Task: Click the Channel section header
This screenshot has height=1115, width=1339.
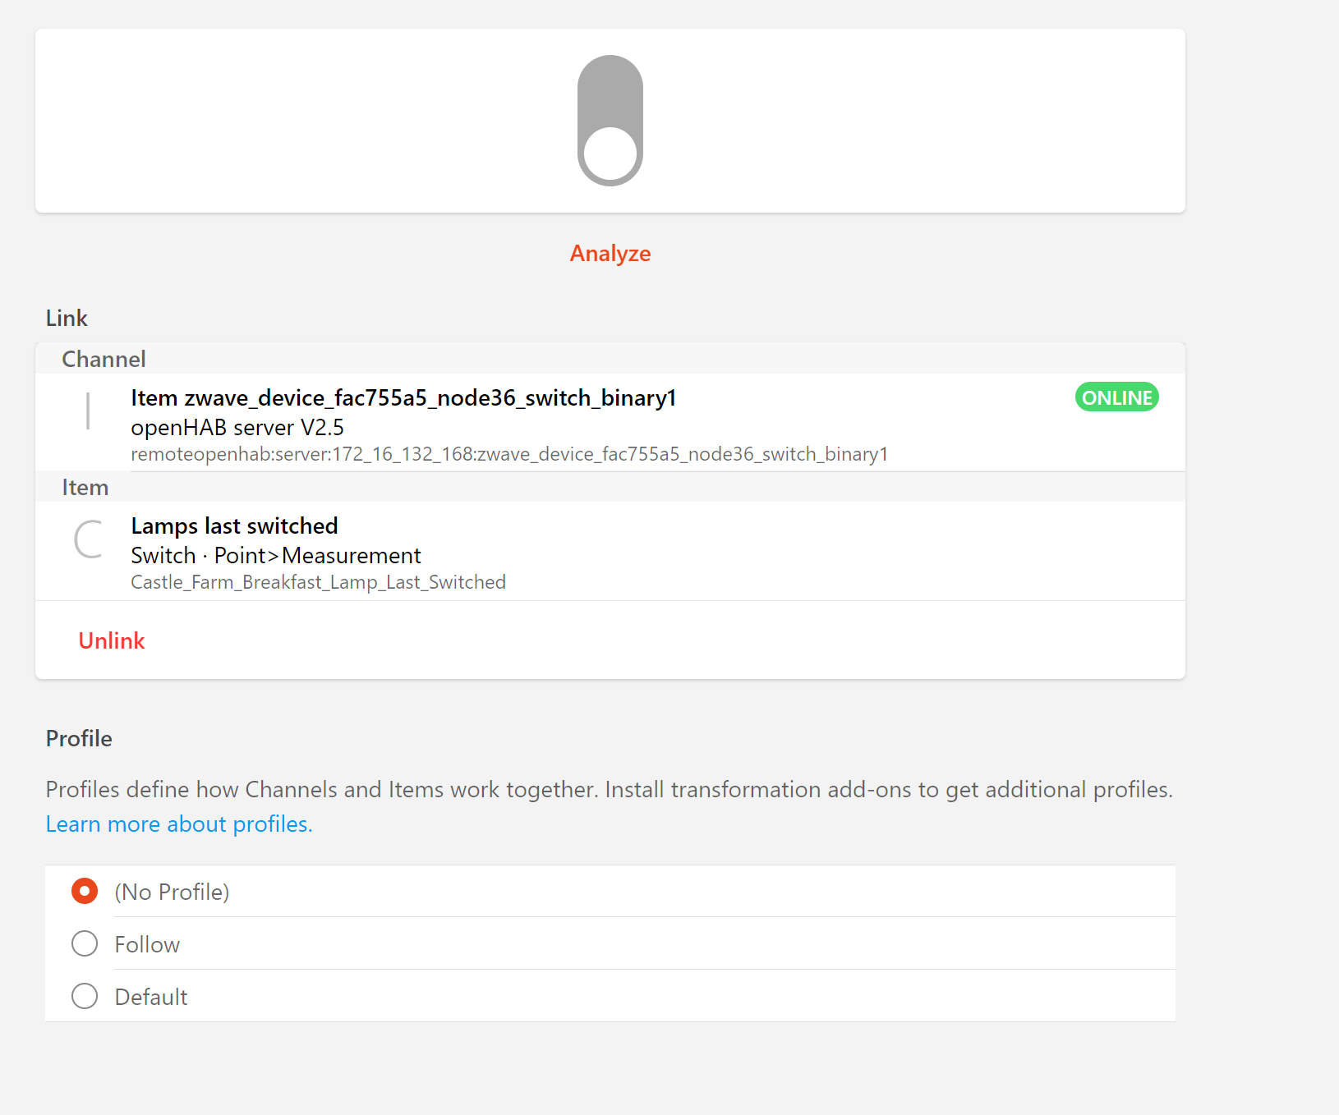Action: [x=104, y=359]
